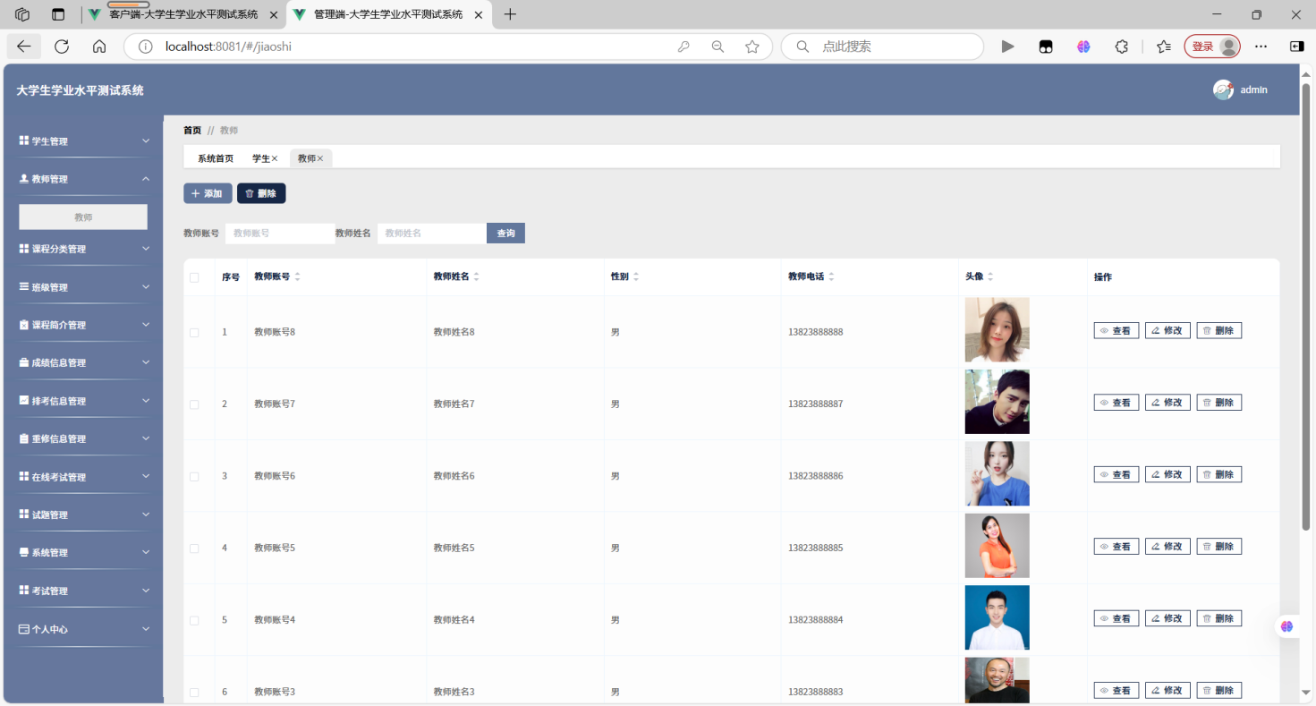
Task: Open saved passwords key icon
Action: [x=683, y=47]
